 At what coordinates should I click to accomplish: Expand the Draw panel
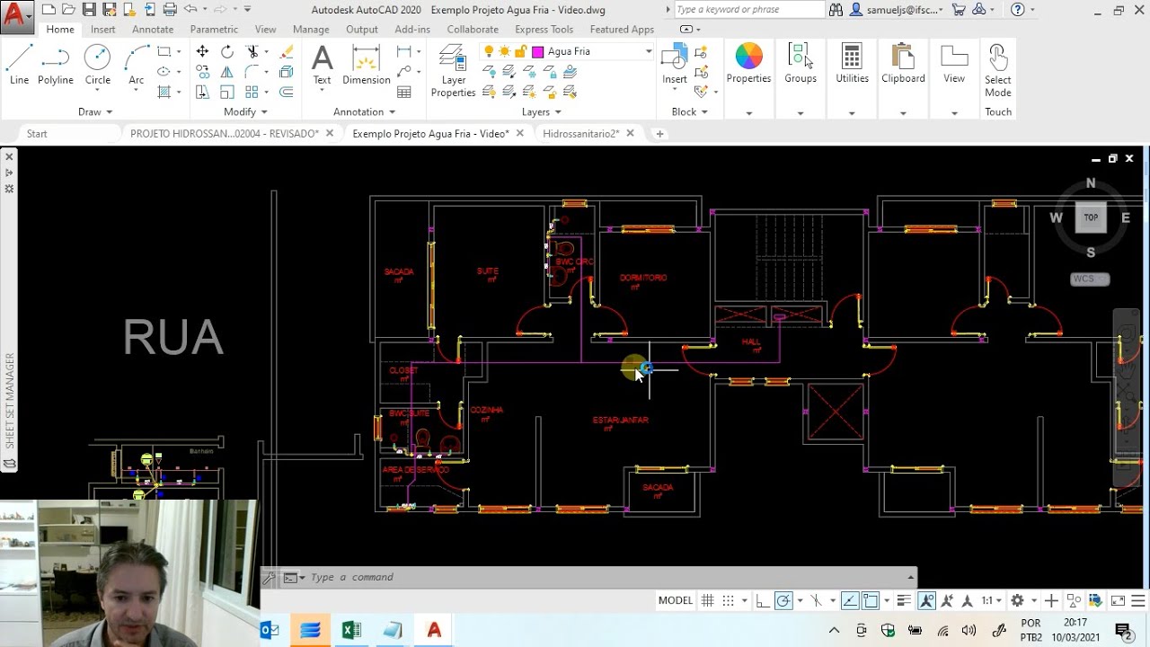coord(95,111)
